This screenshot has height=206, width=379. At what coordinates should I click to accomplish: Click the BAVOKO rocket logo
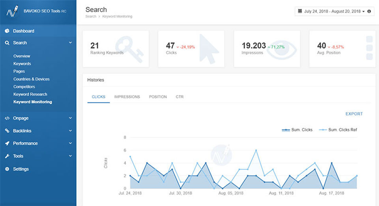[x=13, y=11]
